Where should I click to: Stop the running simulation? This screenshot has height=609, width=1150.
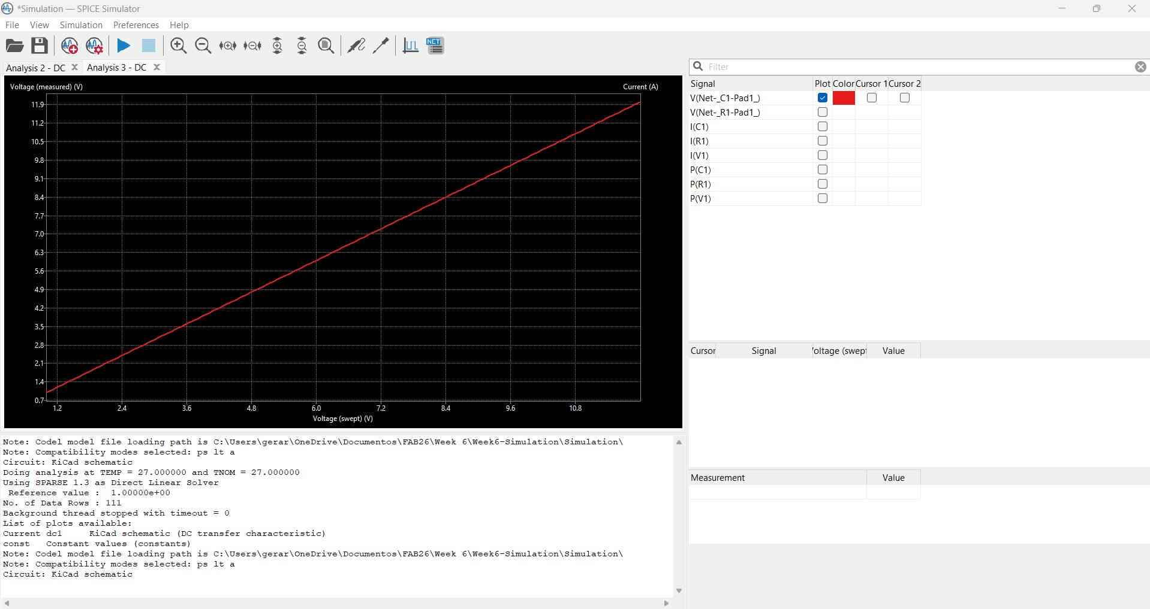(x=148, y=46)
